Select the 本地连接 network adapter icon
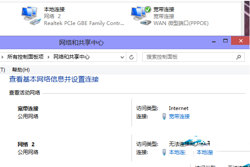 click(31, 16)
